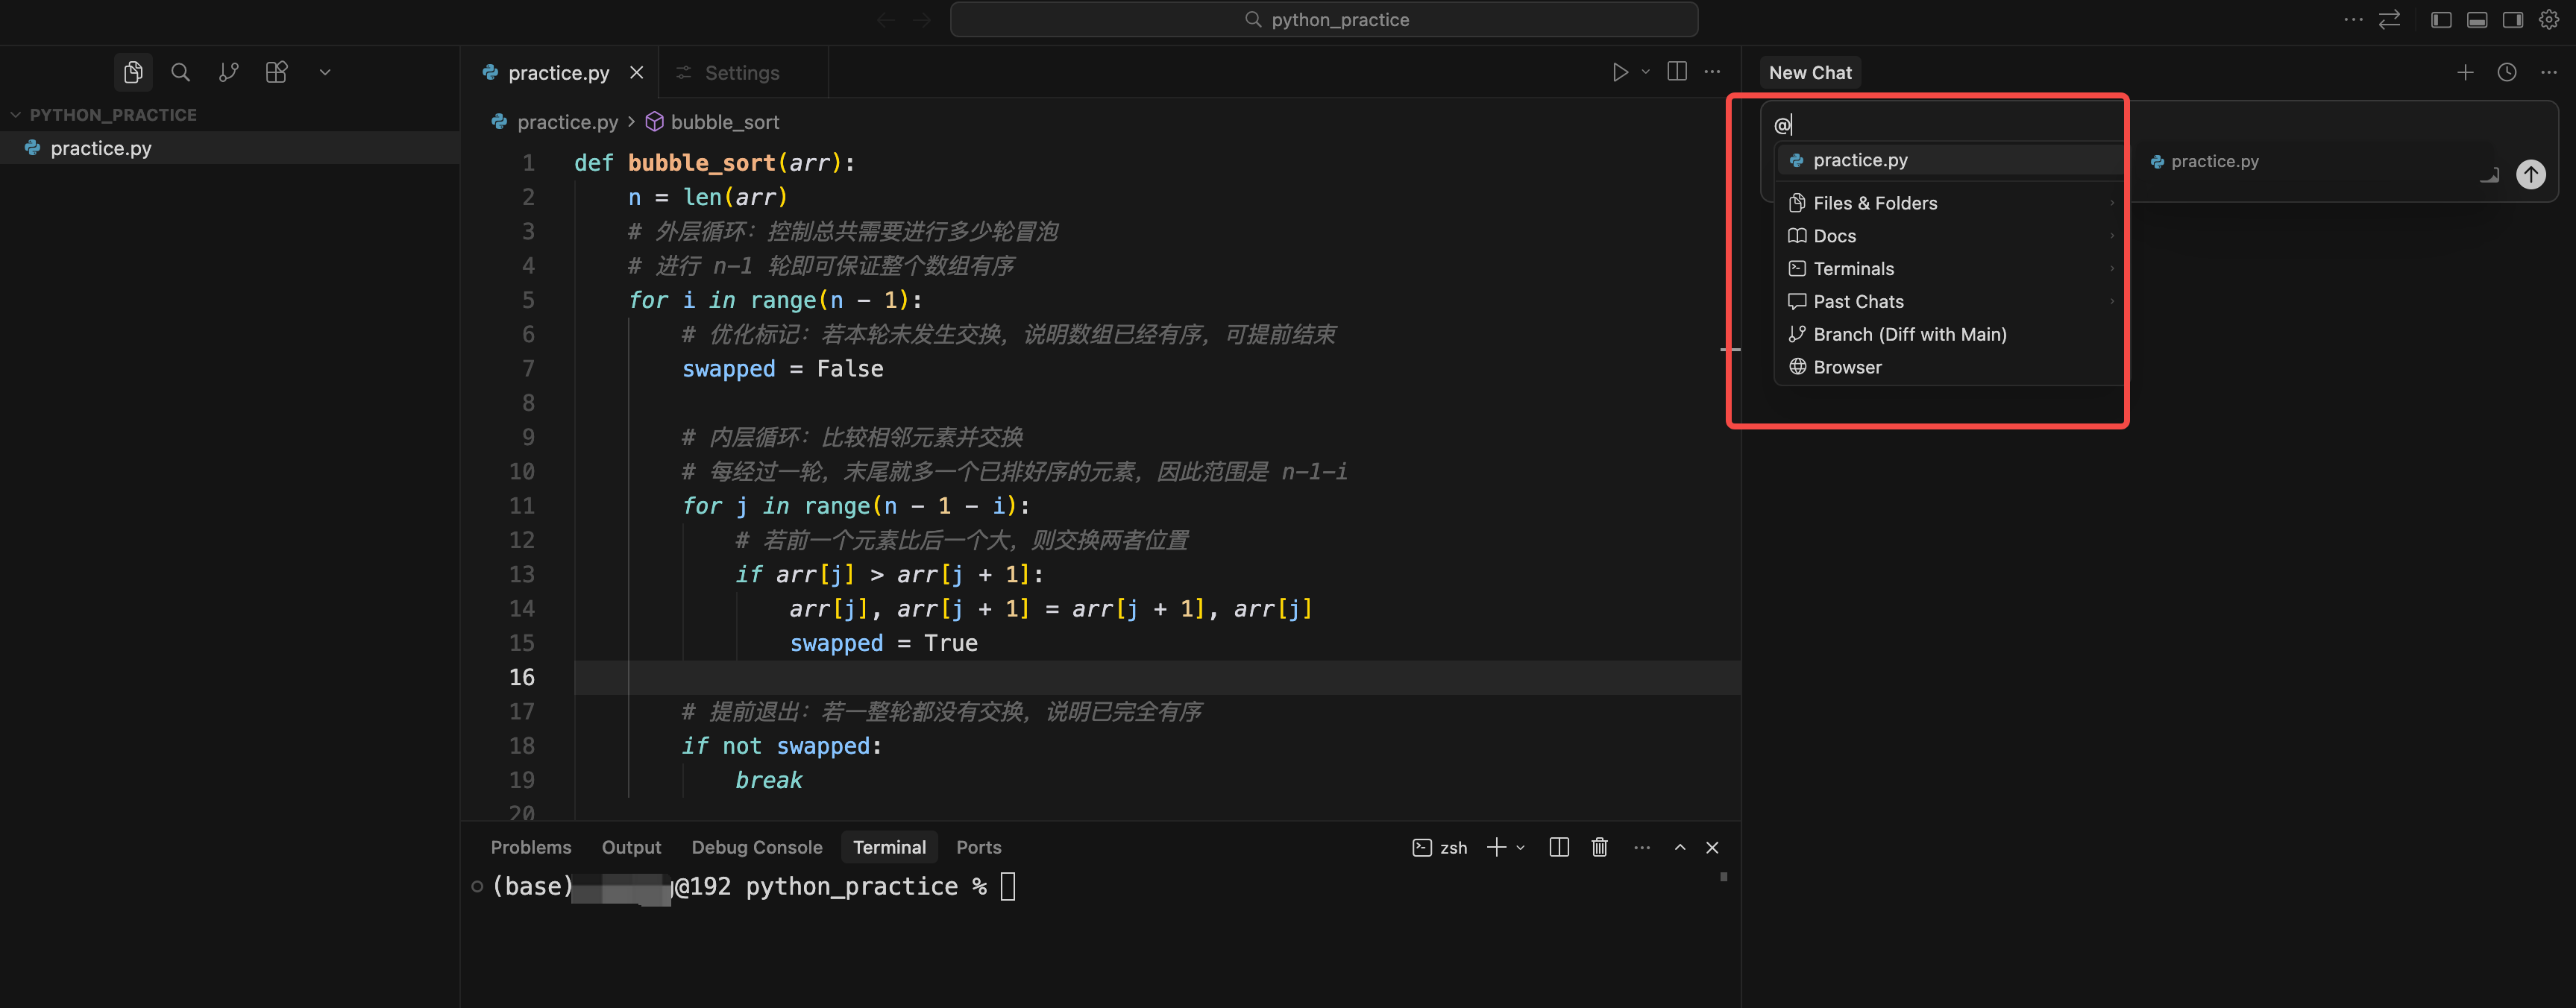Click practice.py context chip in chat
The height and width of the screenshot is (1008, 2576).
click(x=2205, y=161)
